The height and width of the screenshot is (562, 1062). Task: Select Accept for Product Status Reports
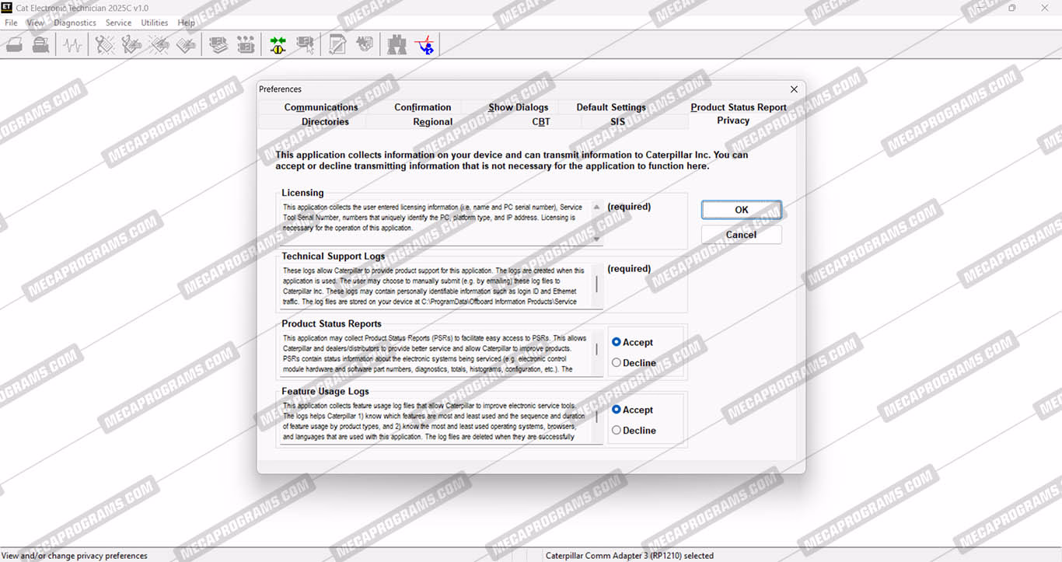617,342
